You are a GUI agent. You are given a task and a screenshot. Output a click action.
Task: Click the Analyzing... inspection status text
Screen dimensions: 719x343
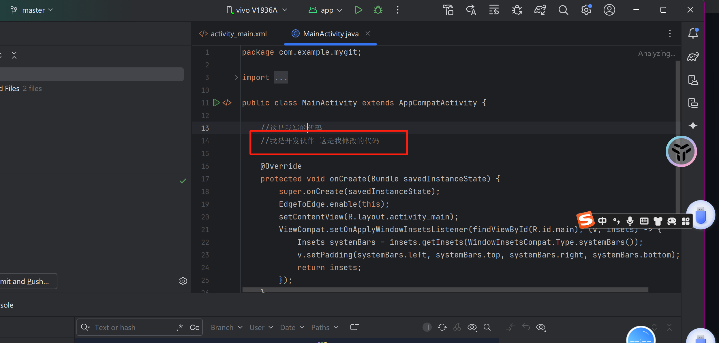(657, 53)
